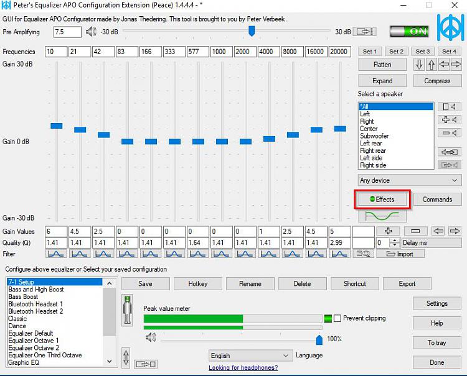Click the Delay ms stepper arrows
This screenshot has height=376, width=467.
pyautogui.click(x=395, y=242)
